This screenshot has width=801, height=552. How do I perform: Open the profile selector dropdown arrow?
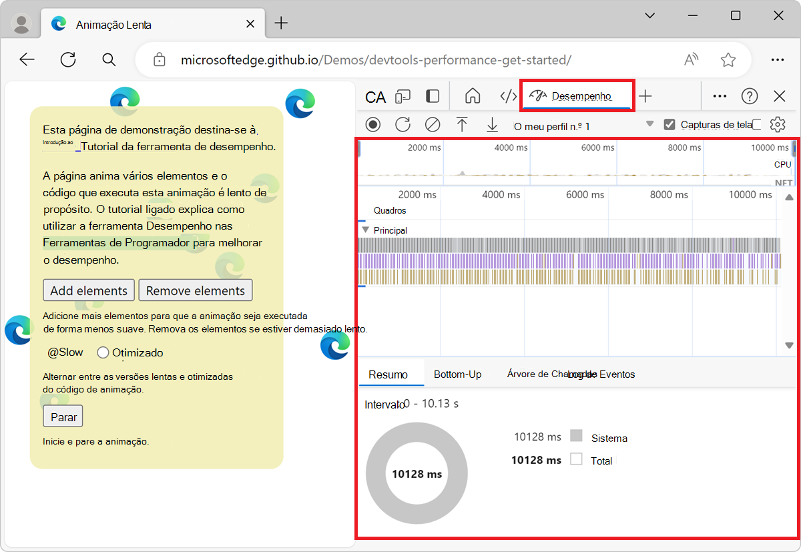(x=649, y=124)
